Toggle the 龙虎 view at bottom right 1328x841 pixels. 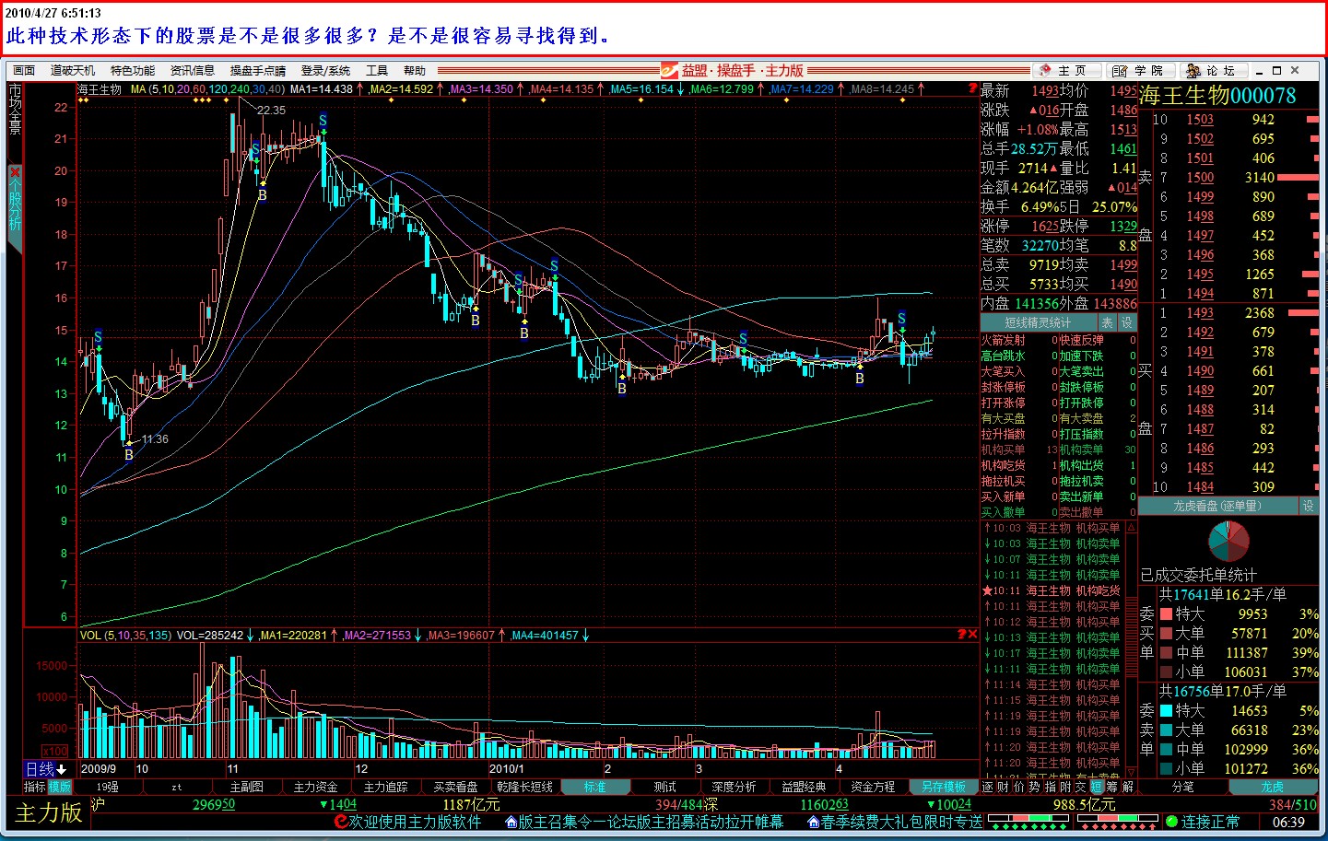(x=1272, y=787)
